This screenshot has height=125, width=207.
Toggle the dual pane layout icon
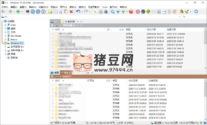[x=164, y=12]
